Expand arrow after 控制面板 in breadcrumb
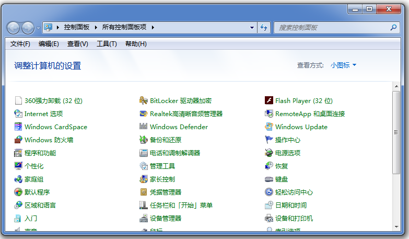The height and width of the screenshot is (239, 409). 96,27
